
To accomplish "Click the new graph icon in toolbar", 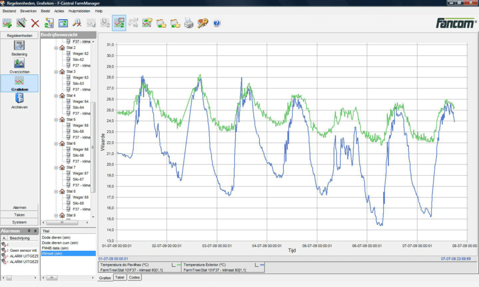I will point(7,23).
